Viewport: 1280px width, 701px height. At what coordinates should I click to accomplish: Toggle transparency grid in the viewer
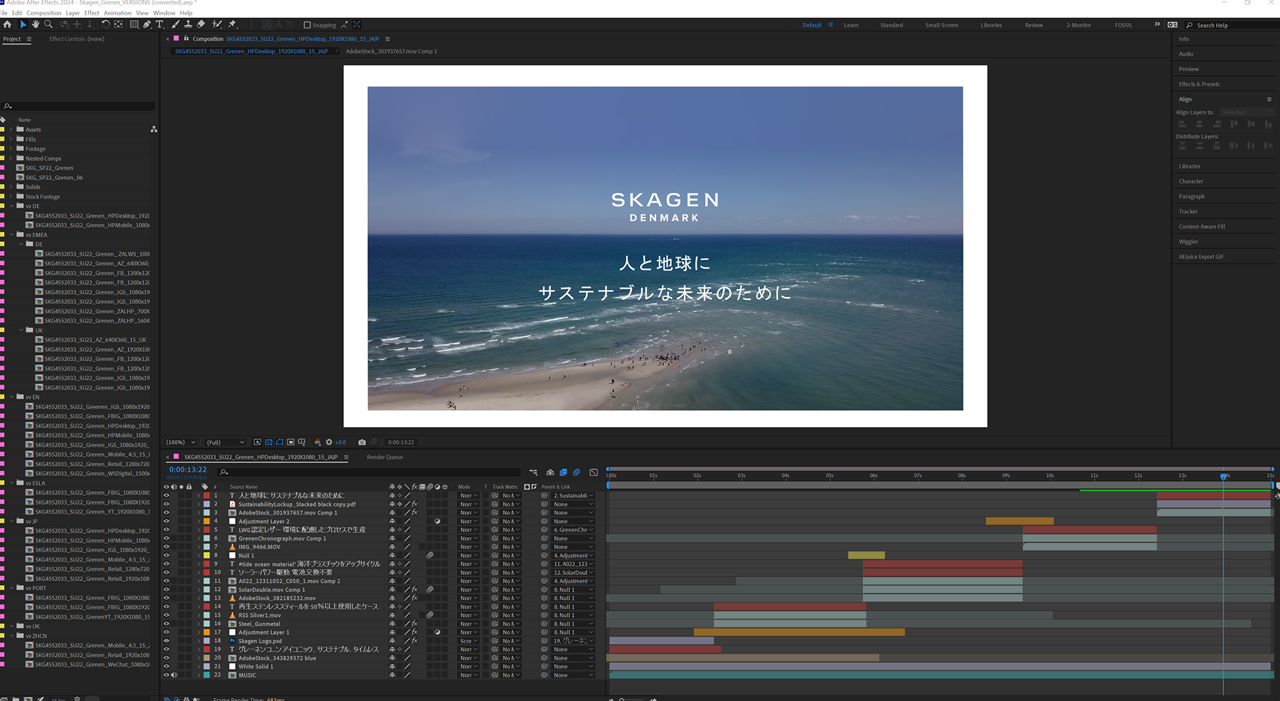[269, 442]
